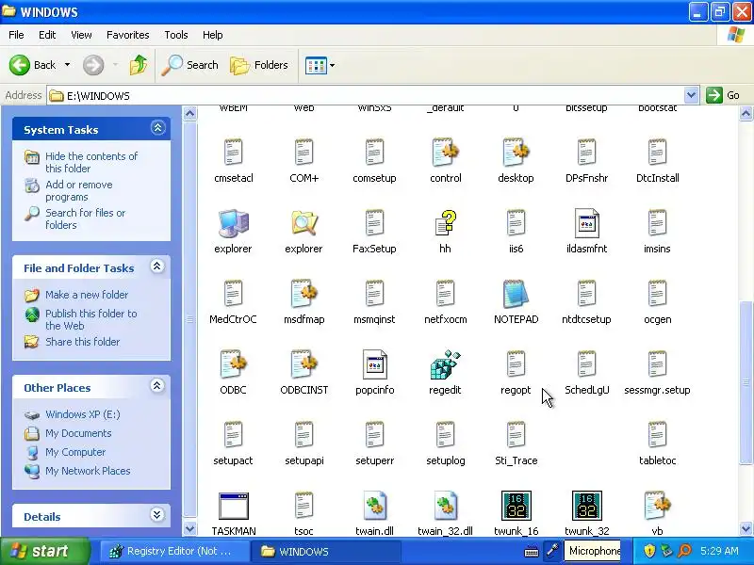Click the taskbar clock showing 5:29 AM
This screenshot has height=565, width=754.
tap(719, 551)
